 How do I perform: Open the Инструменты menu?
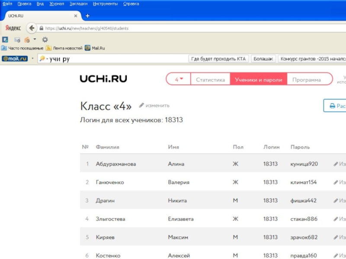(105, 3)
